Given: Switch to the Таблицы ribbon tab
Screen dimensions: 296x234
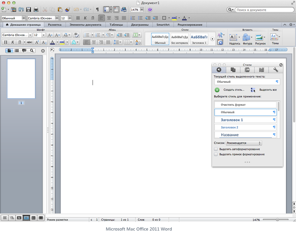Looking at the screenshot, I should point(116,24).
